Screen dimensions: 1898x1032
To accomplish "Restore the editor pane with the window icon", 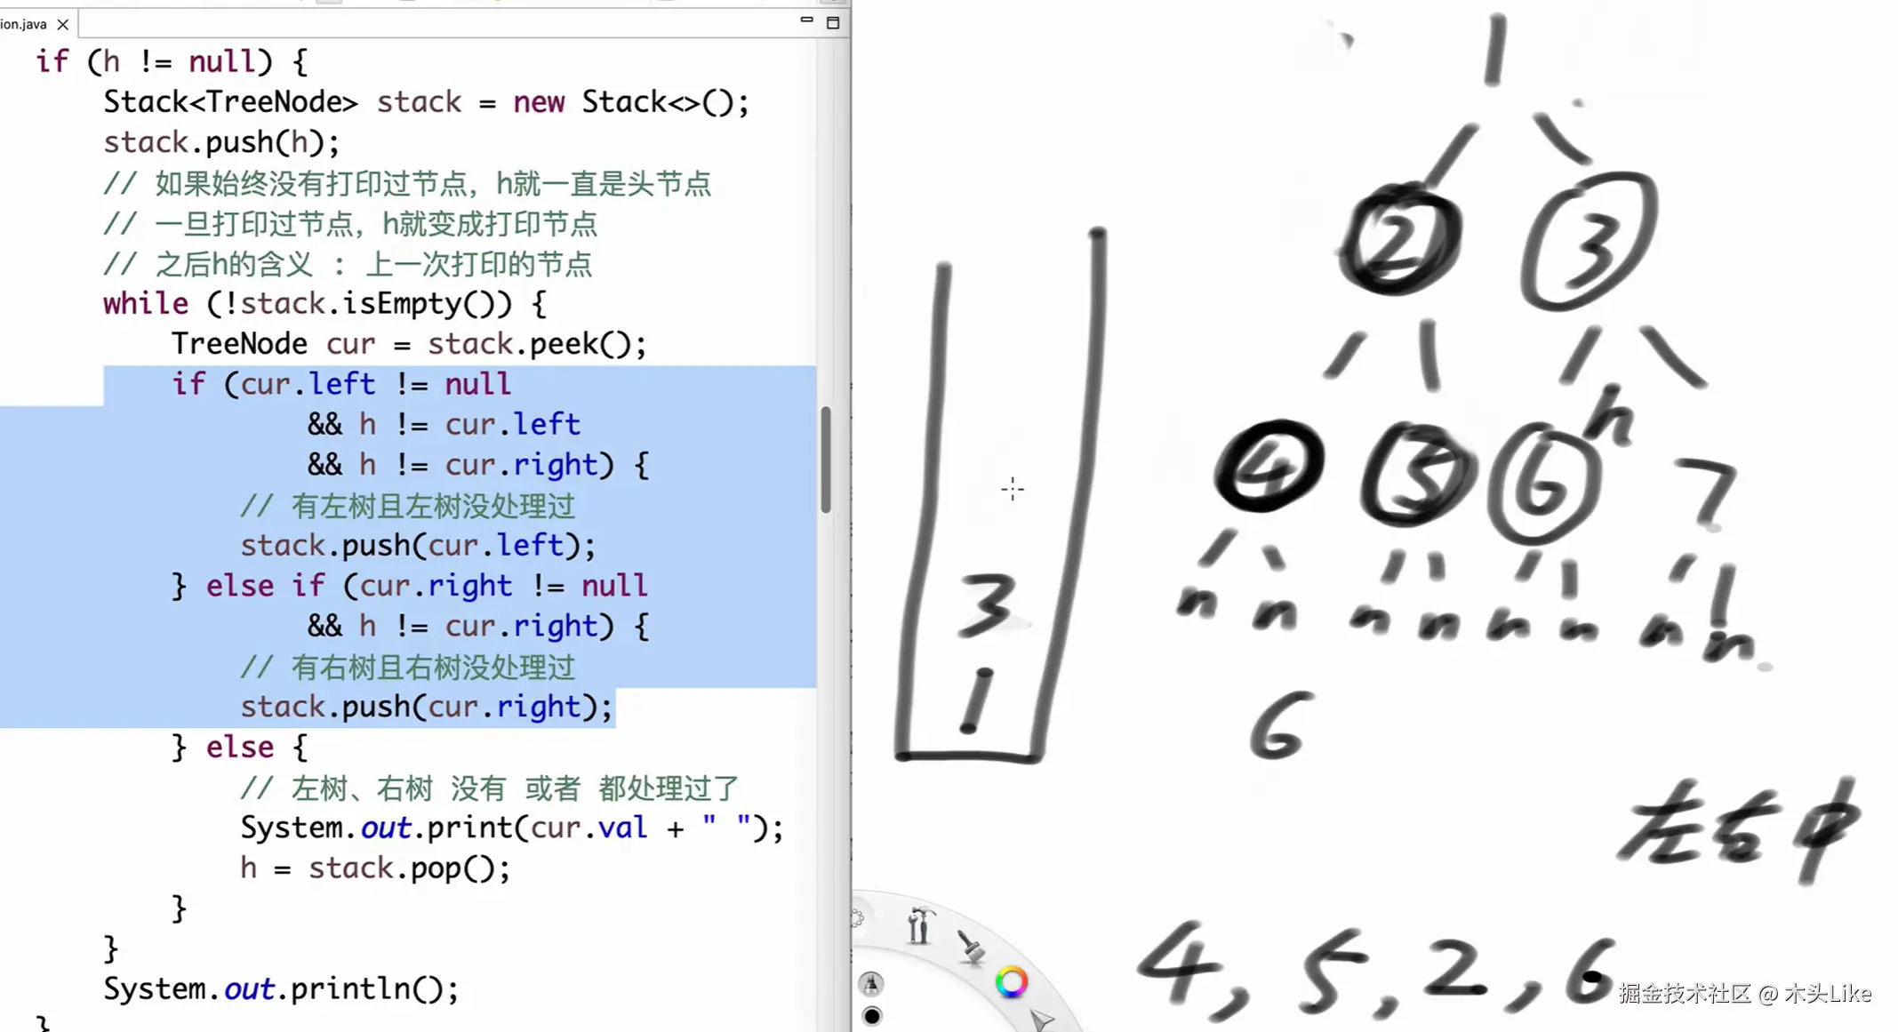I will (x=832, y=22).
